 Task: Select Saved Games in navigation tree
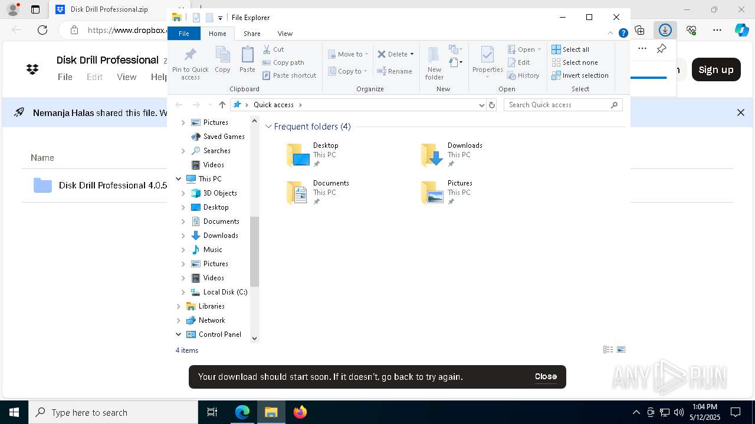(x=224, y=137)
